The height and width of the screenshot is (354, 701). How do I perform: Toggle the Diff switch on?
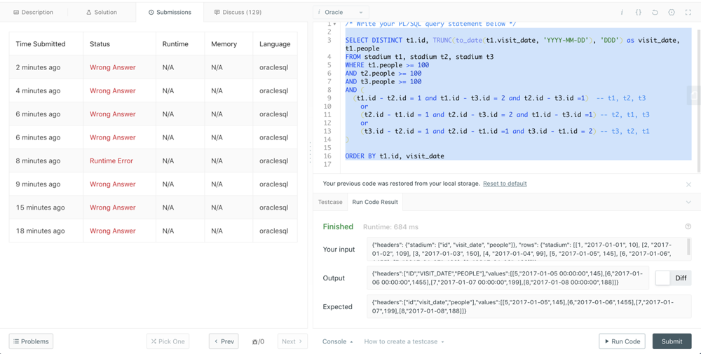663,278
